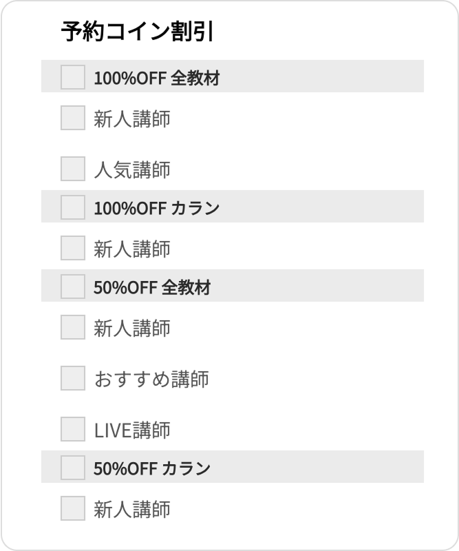
Task: Click the 50%OFF カラン group label
Action: [151, 468]
